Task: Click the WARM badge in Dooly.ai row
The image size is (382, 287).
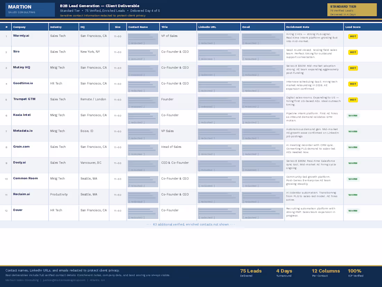Action: click(353, 163)
